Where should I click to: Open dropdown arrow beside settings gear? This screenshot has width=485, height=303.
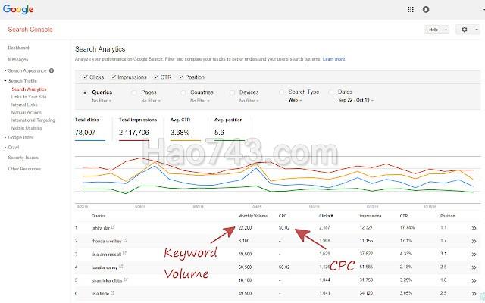[477, 30]
